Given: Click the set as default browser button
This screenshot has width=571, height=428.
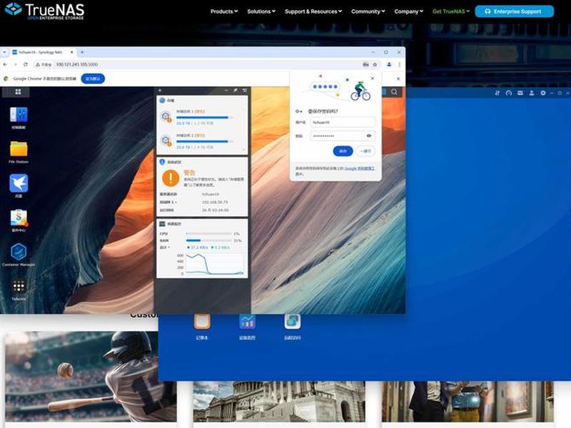Looking at the screenshot, I should (x=93, y=78).
